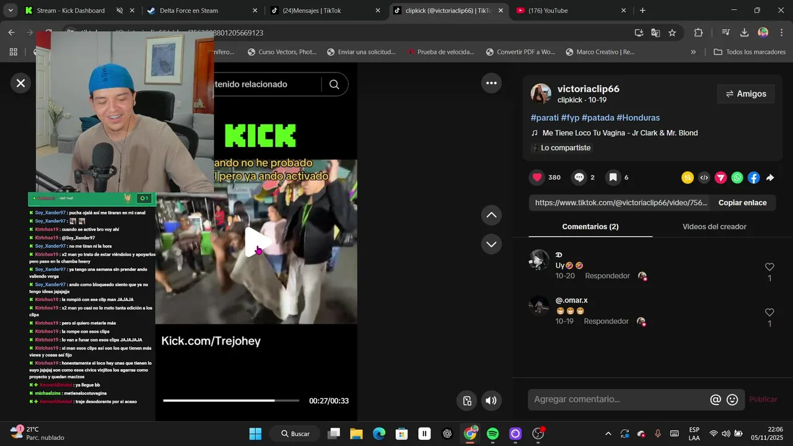Open the tab search dropdown
The image size is (793, 446).
tap(11, 11)
